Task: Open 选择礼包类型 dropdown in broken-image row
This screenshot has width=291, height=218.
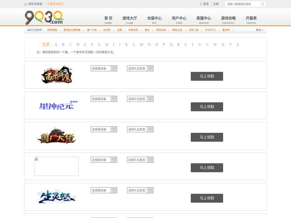Action: click(140, 160)
